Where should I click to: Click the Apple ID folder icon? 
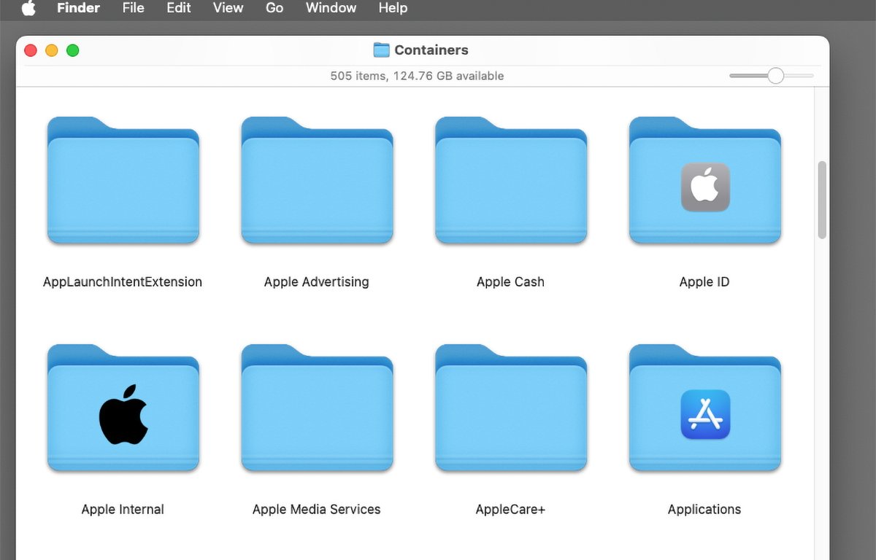704,182
